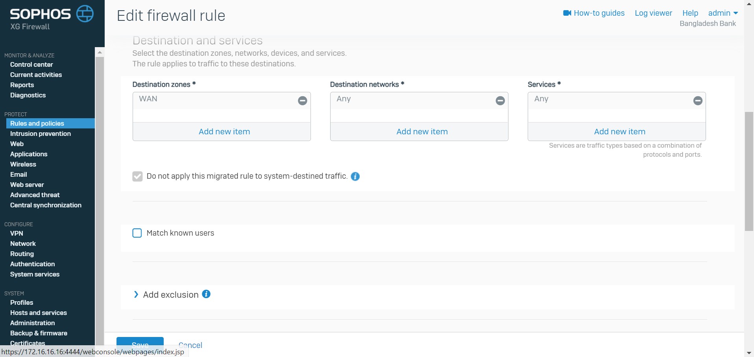Image resolution: width=754 pixels, height=357 pixels.
Task: Open the Log viewer link
Action: point(653,13)
